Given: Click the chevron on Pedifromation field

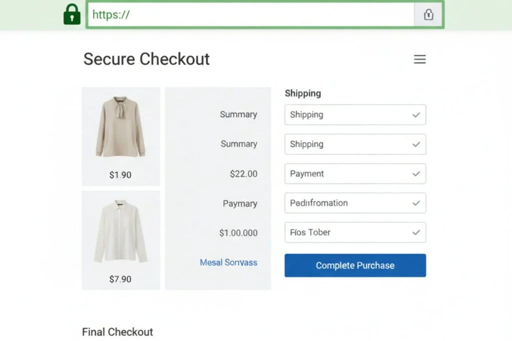Looking at the screenshot, I should click(x=416, y=203).
